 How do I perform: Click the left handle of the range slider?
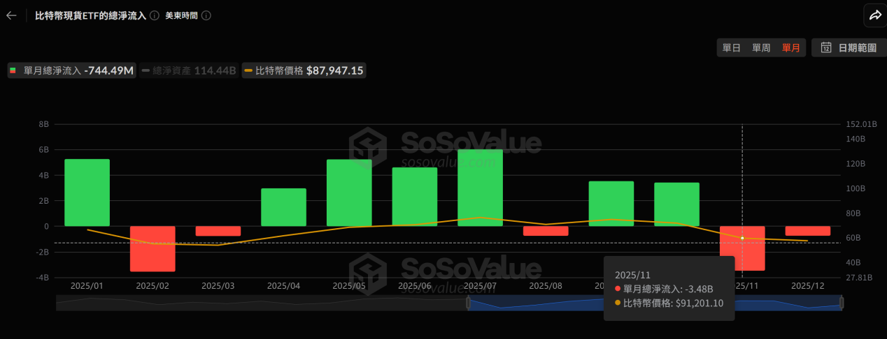(468, 303)
